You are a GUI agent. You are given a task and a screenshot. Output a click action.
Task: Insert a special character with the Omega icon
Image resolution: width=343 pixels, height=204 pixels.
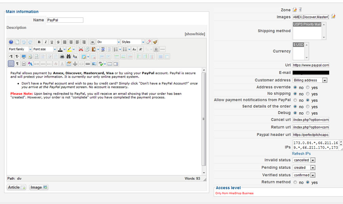click(156, 49)
